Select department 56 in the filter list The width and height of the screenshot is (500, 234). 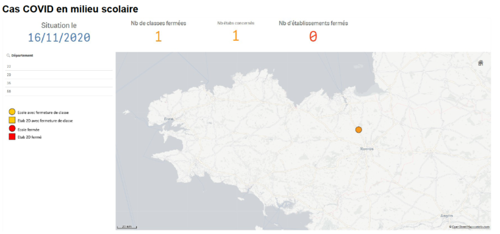coord(59,91)
